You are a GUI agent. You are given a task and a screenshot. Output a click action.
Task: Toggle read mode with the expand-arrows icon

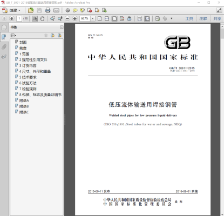point(219,10)
